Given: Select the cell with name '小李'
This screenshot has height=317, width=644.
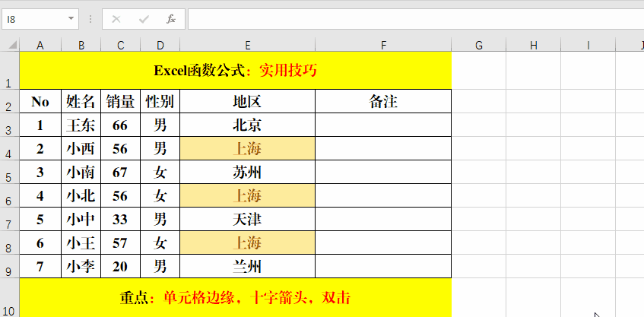Looking at the screenshot, I should coord(81,266).
